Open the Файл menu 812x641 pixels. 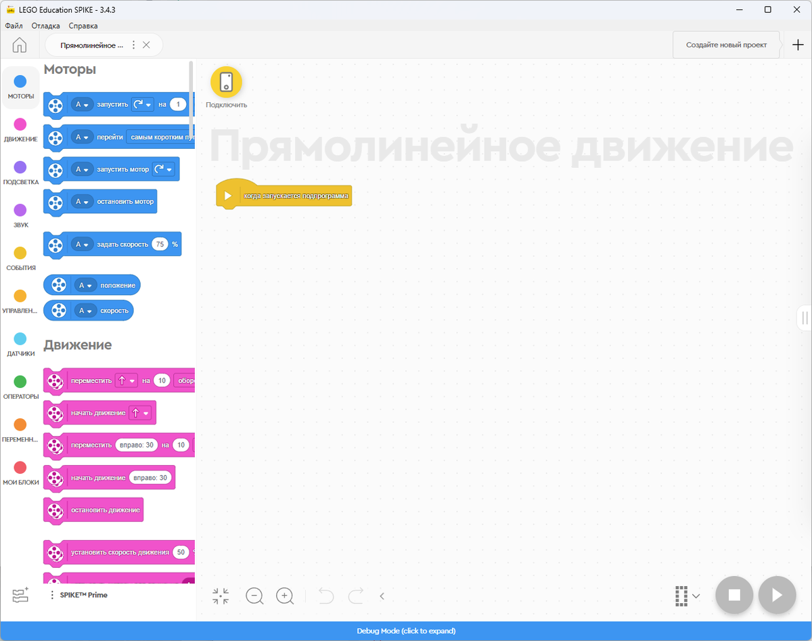coord(13,25)
